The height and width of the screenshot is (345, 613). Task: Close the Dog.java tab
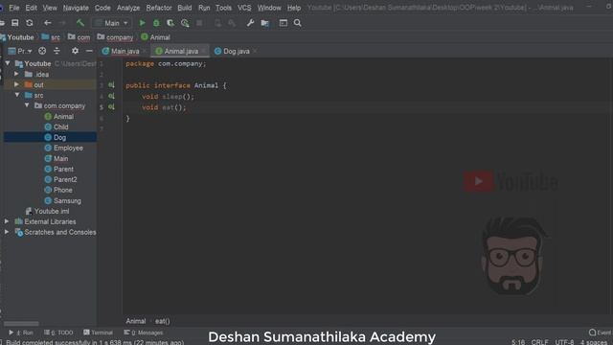tap(255, 51)
